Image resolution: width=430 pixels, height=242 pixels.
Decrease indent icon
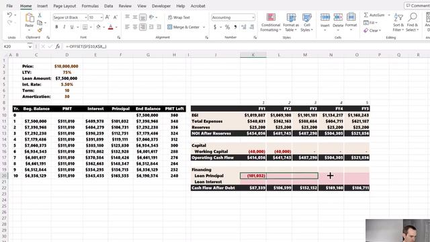tap(151, 27)
